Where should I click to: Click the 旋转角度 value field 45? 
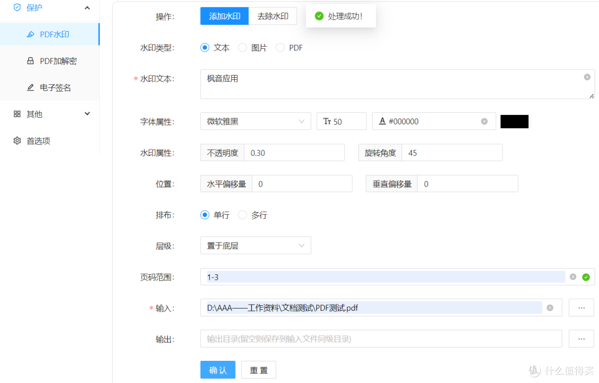click(x=452, y=153)
